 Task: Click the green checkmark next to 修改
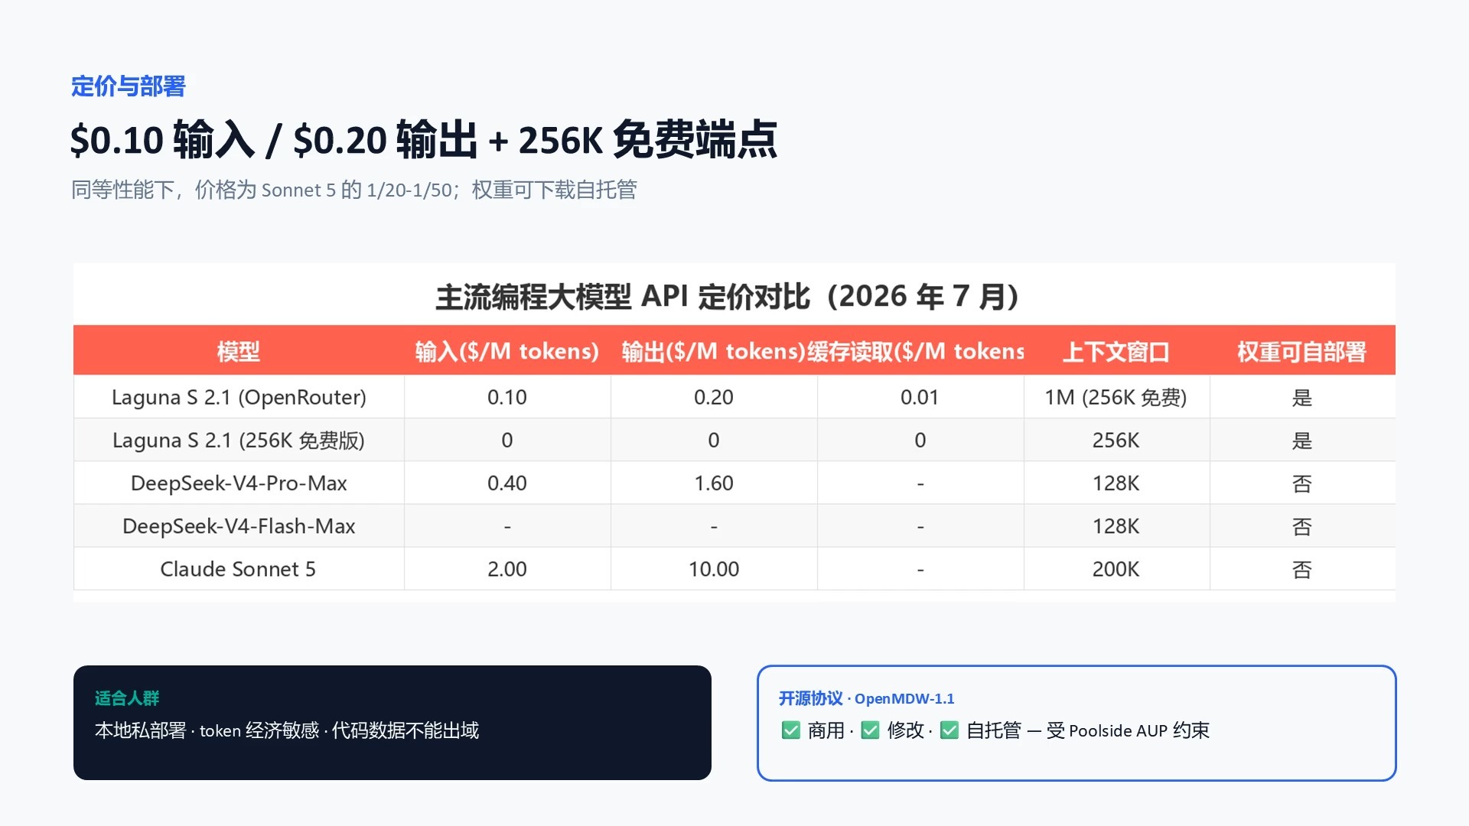pos(870,730)
